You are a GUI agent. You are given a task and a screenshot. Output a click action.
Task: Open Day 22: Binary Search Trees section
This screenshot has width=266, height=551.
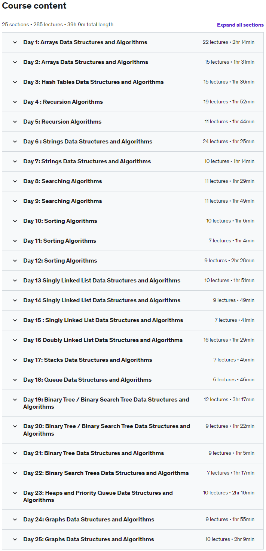coord(106,473)
